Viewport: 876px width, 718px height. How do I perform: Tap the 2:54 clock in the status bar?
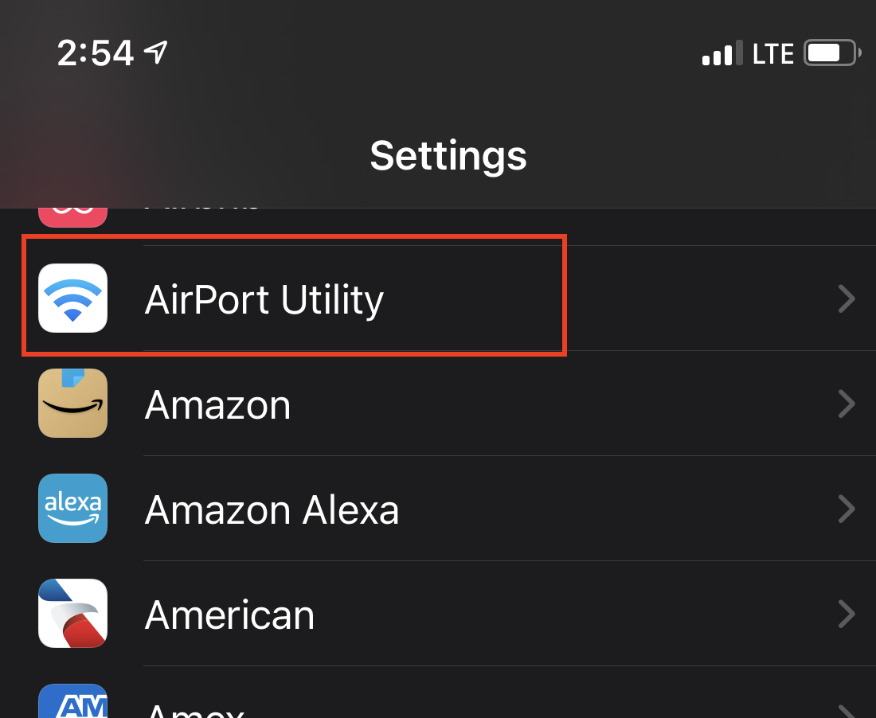coord(96,53)
